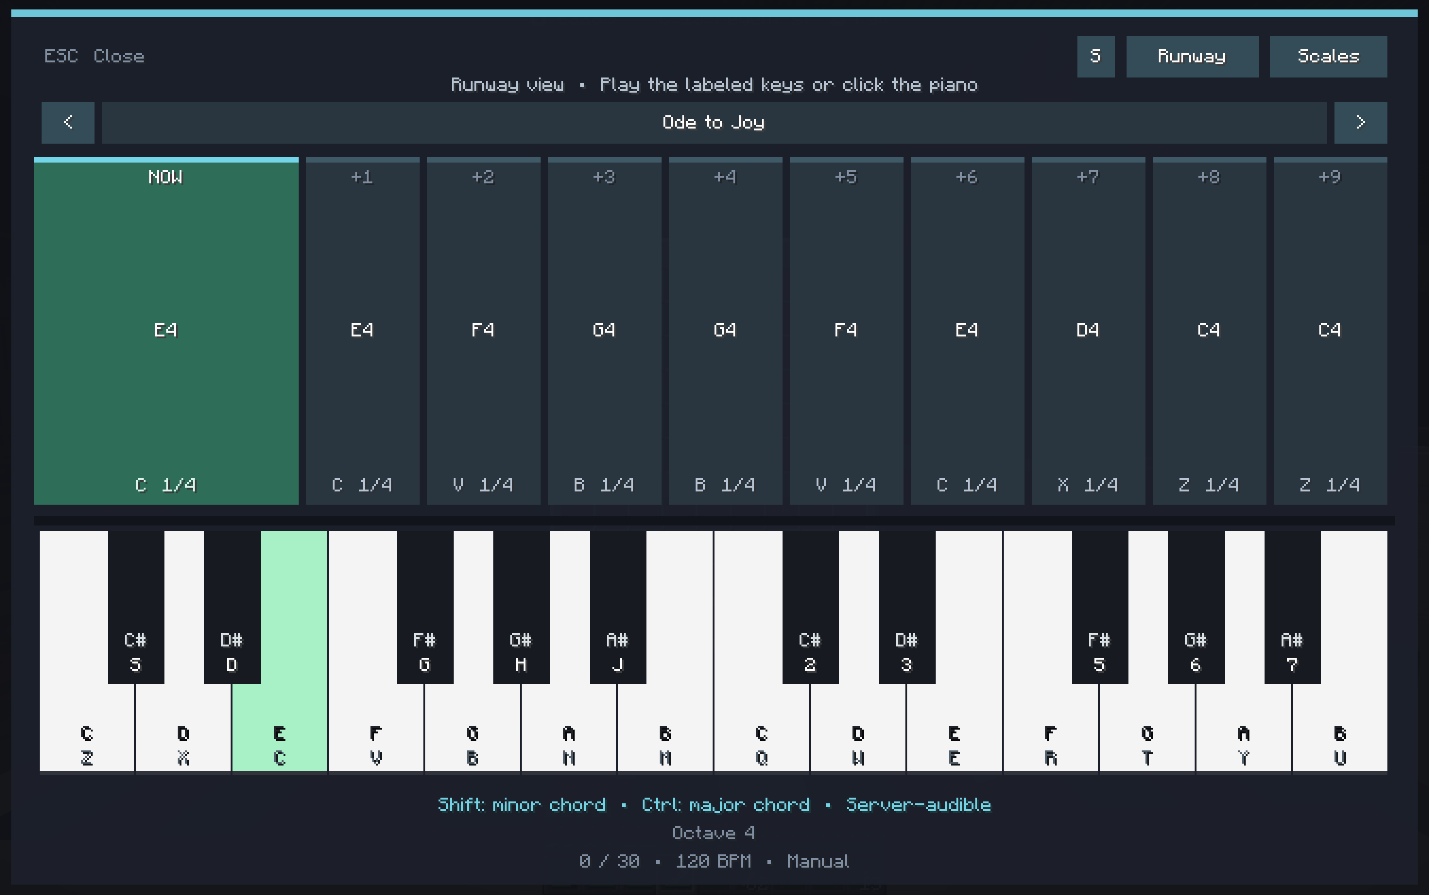Screen dimensions: 1429x895
Task: Select the +4 runway card (G4)
Action: (726, 331)
